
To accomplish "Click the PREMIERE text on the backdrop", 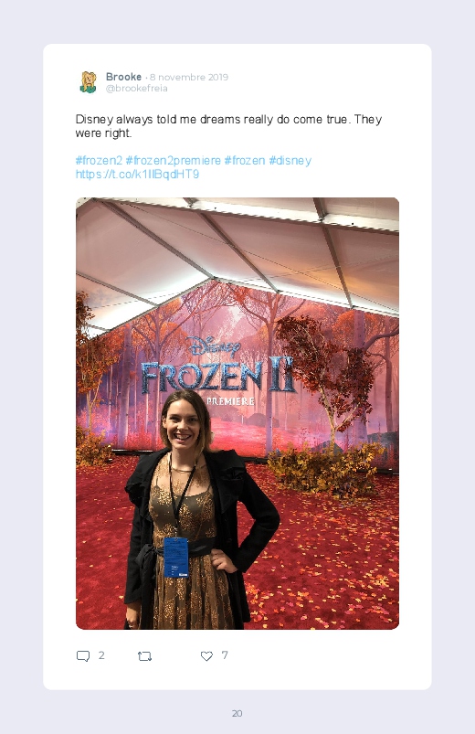I will pyautogui.click(x=230, y=401).
